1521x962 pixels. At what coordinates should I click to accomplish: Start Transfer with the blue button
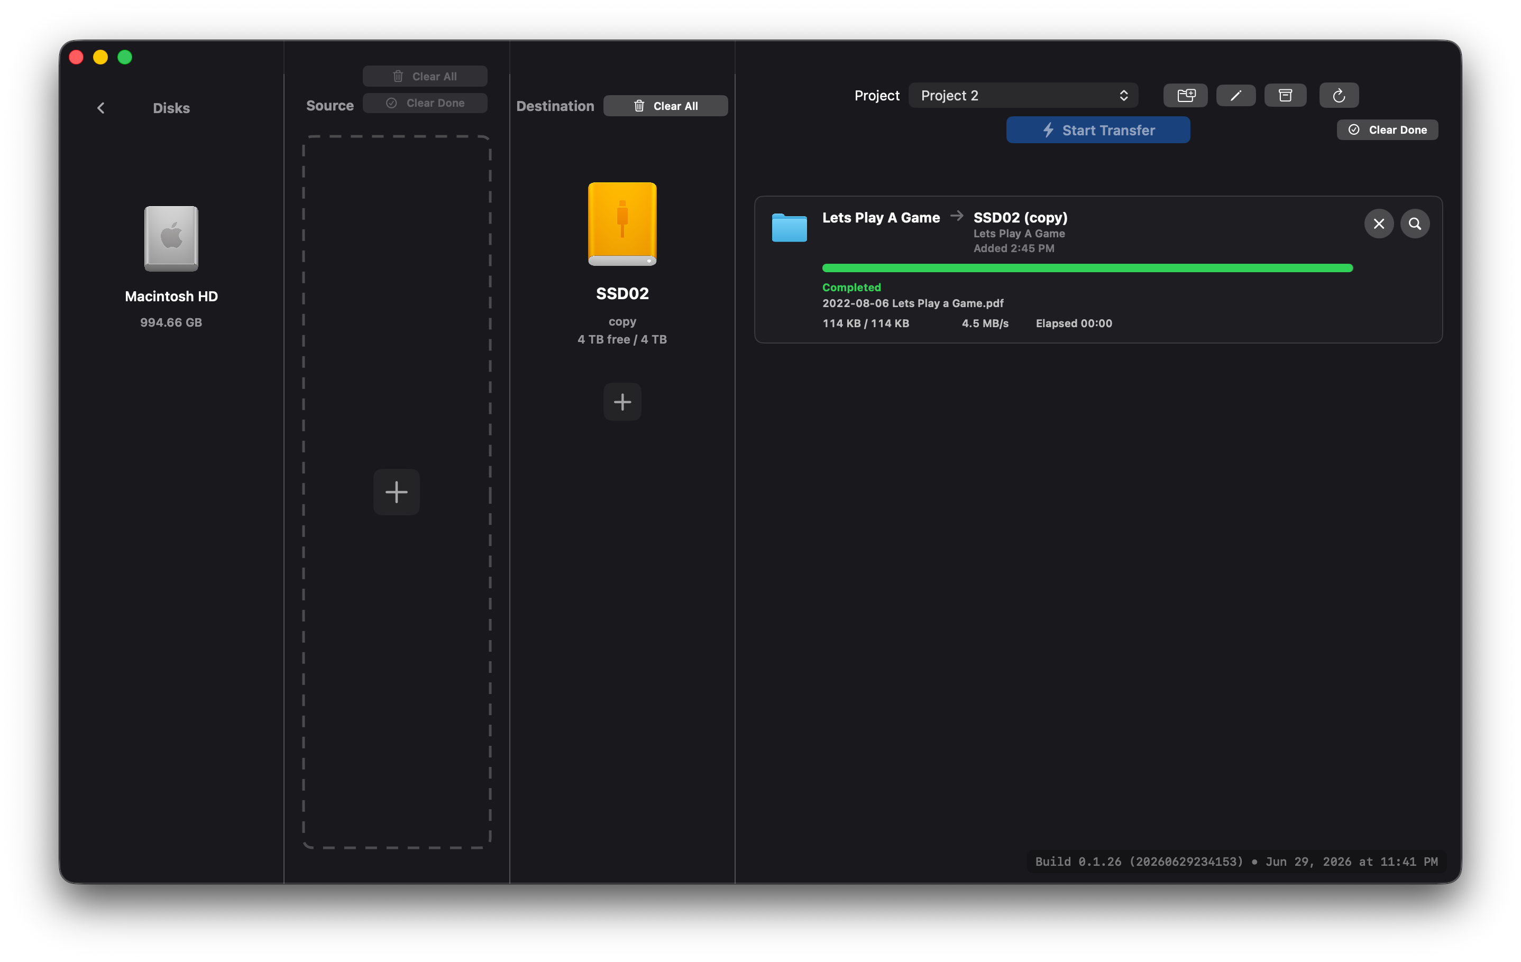coord(1098,130)
